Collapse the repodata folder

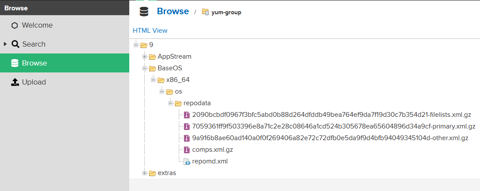(170, 103)
